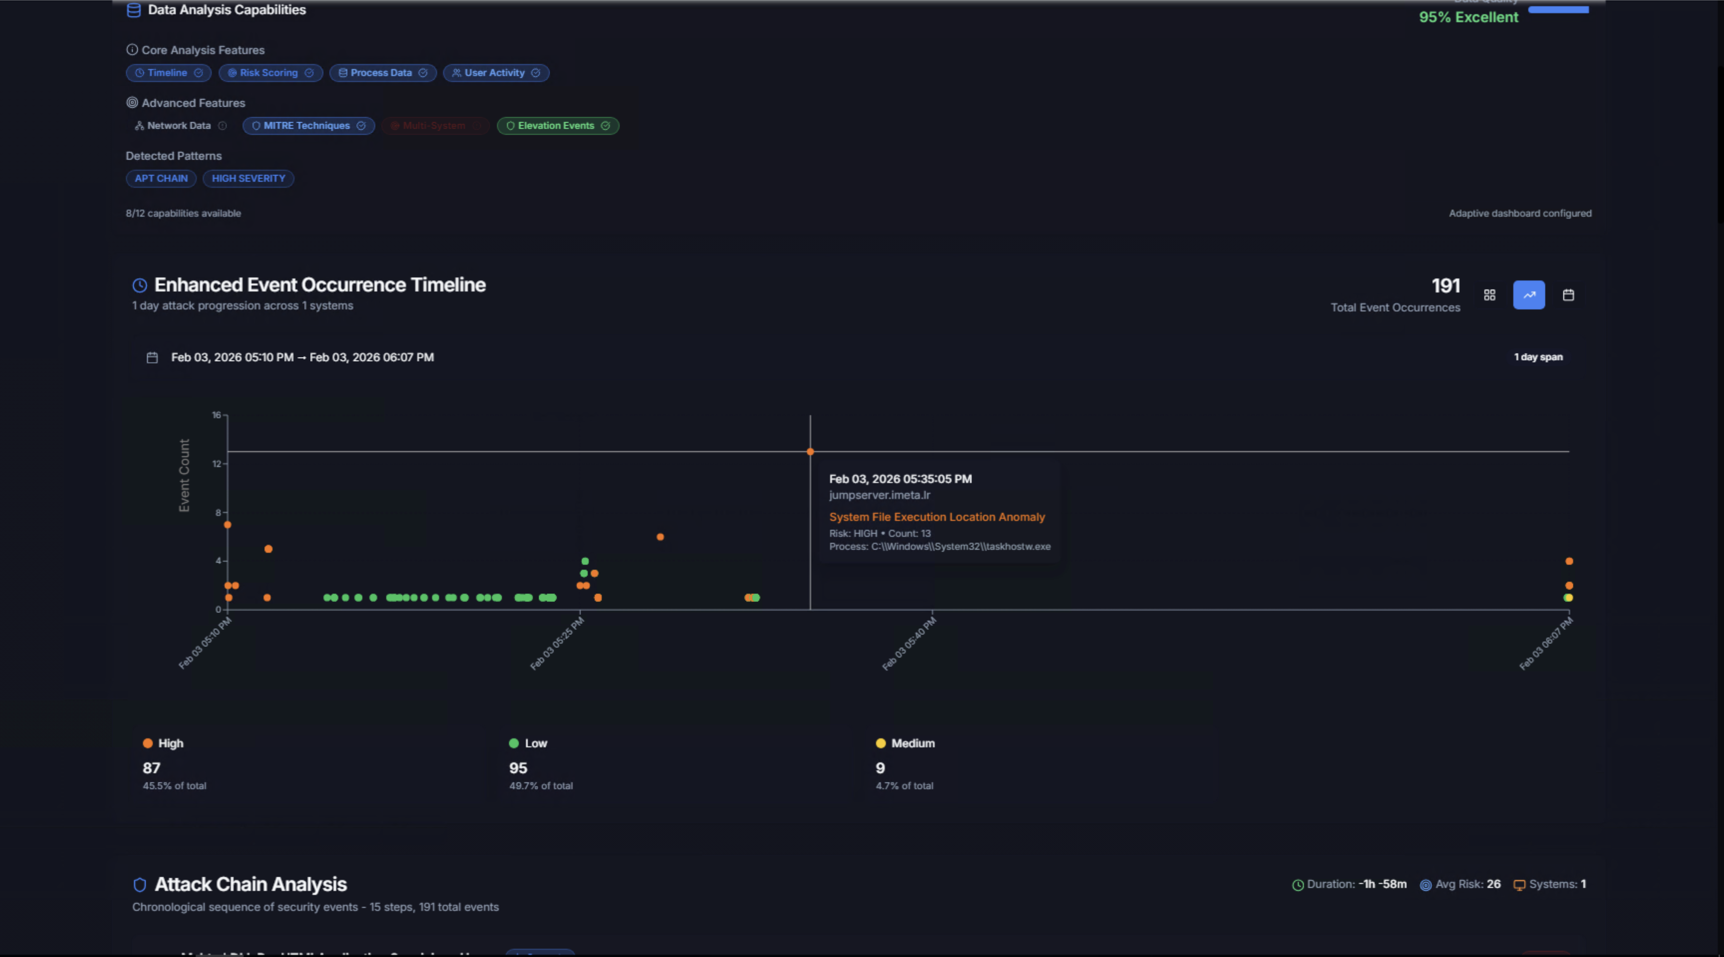Viewport: 1724px width, 957px height.
Task: Select the highlighted orange data point on the chart
Action: (811, 452)
